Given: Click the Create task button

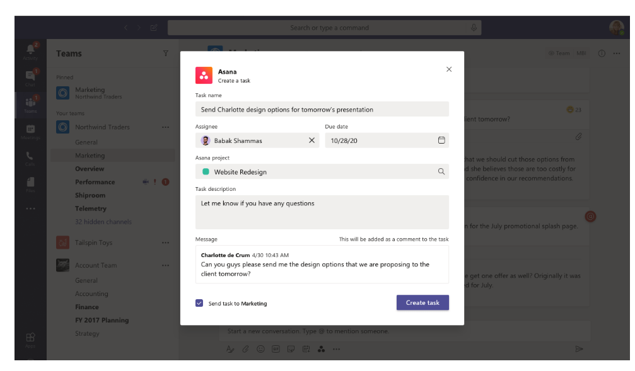Looking at the screenshot, I should [x=422, y=302].
